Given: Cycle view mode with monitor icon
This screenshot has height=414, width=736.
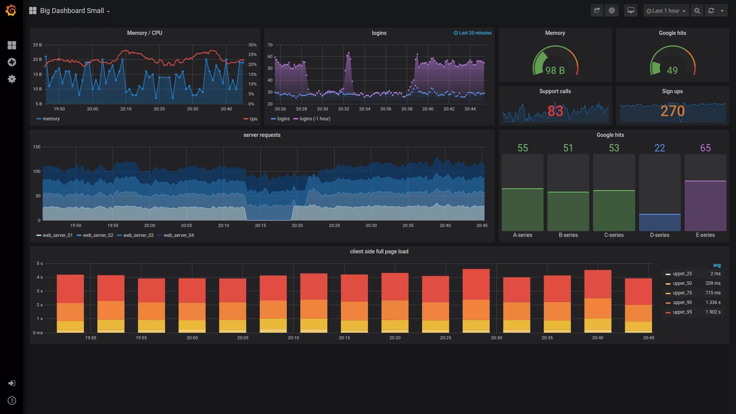Looking at the screenshot, I should 631,11.
